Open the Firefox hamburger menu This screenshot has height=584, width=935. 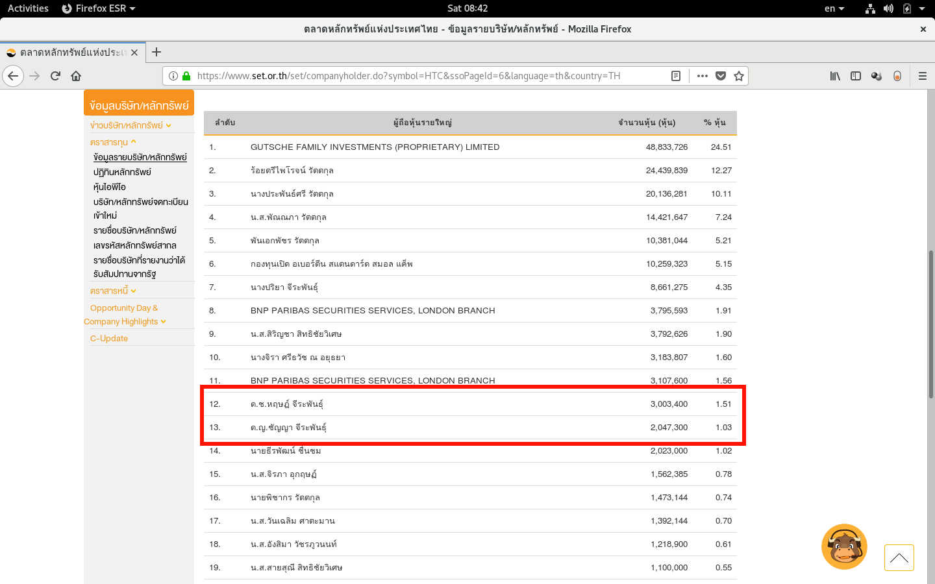click(x=923, y=76)
